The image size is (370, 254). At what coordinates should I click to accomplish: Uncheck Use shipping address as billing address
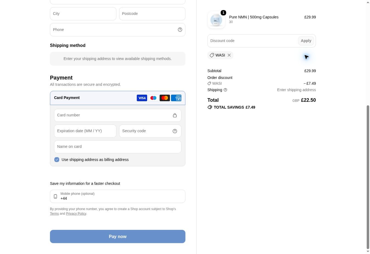tap(57, 160)
